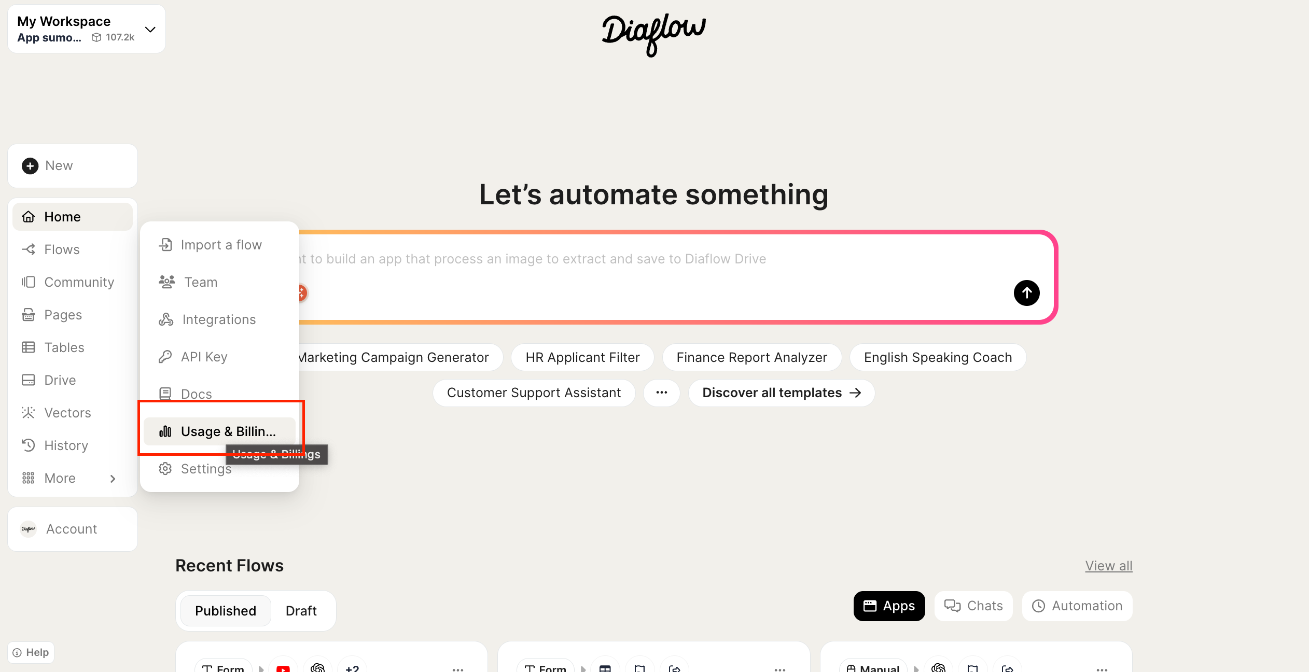Screen dimensions: 1309x672
Task: Click Discover all templates
Action: tap(781, 393)
